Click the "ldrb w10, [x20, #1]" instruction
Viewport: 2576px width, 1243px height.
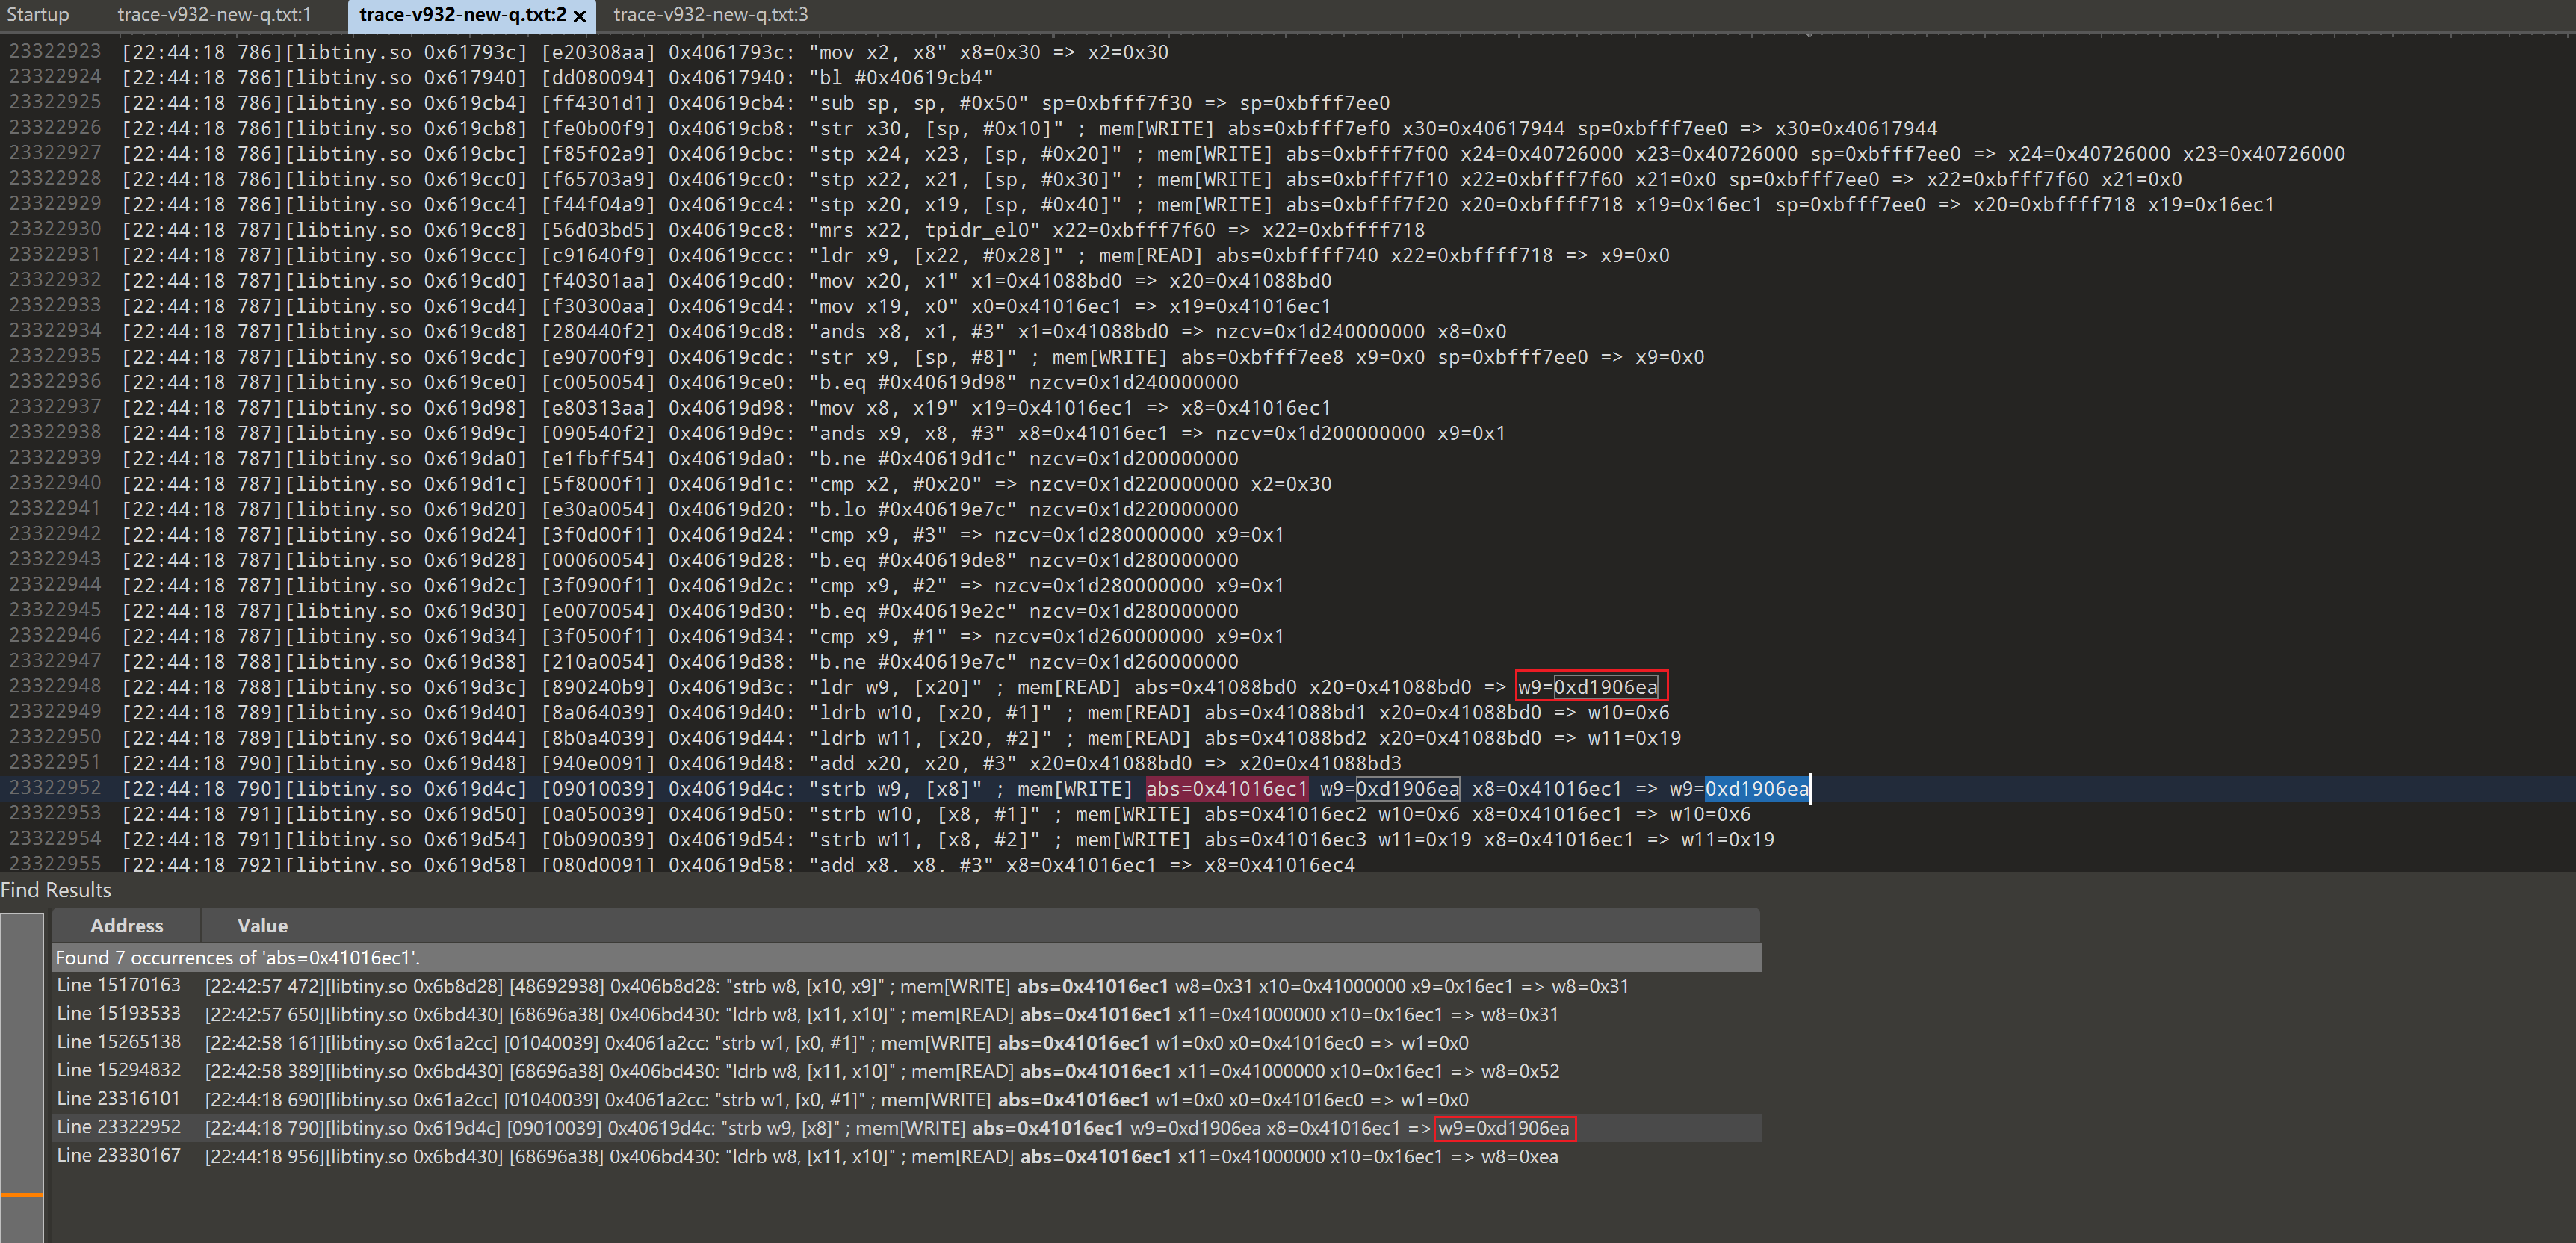coord(930,712)
